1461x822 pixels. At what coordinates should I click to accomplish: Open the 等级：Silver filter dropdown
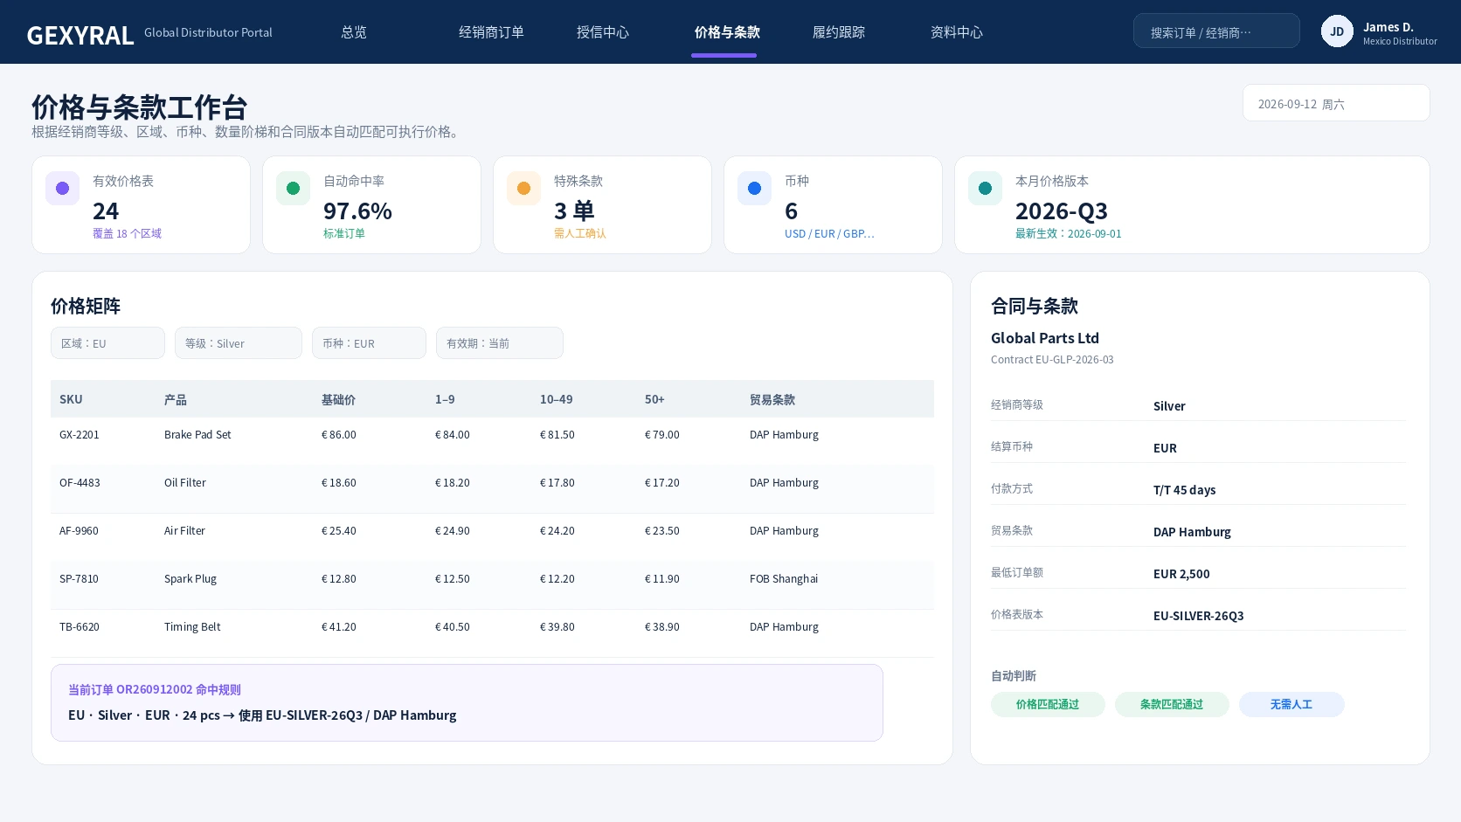[239, 343]
